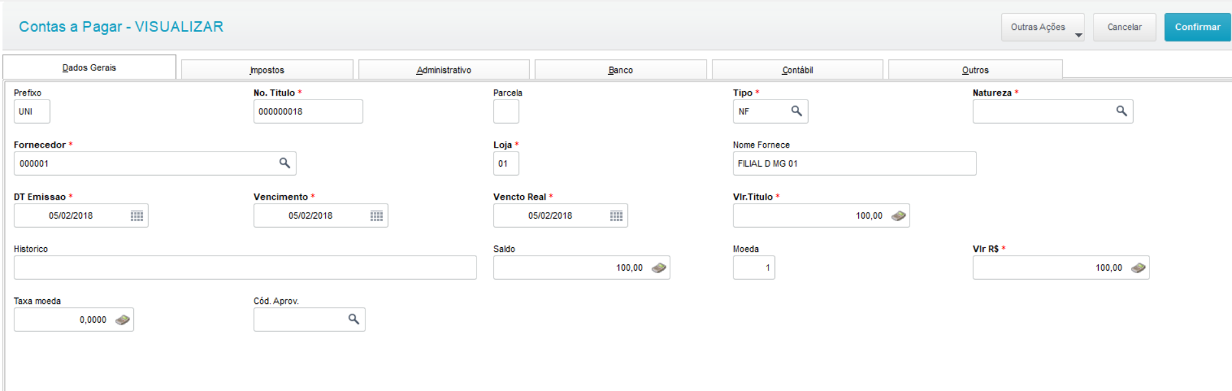
Task: Click the Vlr R$ money icon
Action: (x=1138, y=268)
